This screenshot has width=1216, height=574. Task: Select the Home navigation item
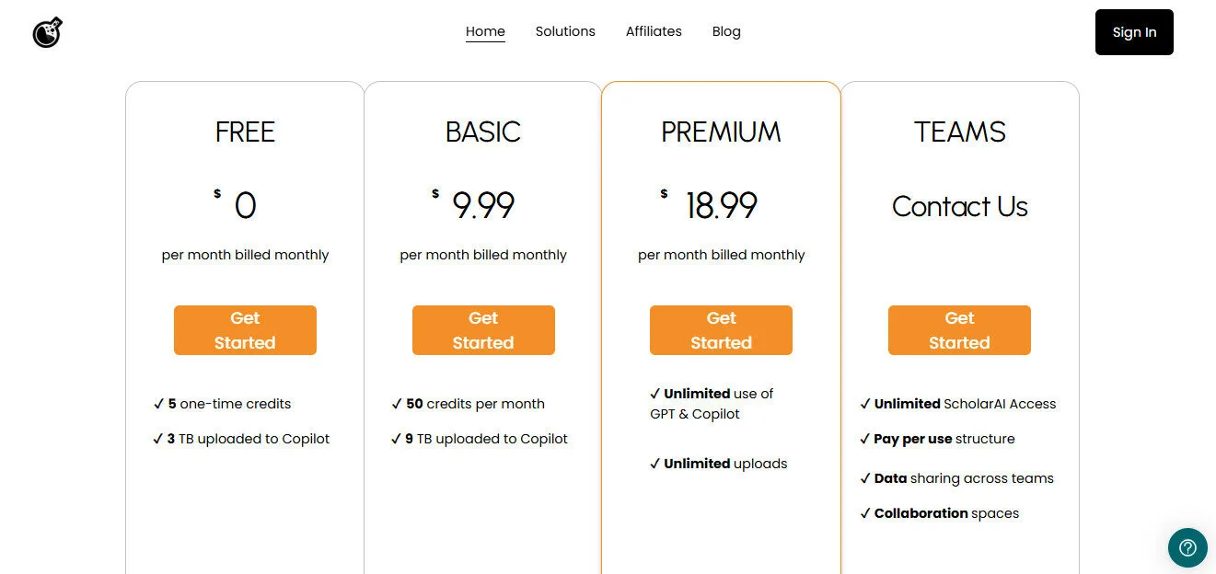[x=485, y=30]
